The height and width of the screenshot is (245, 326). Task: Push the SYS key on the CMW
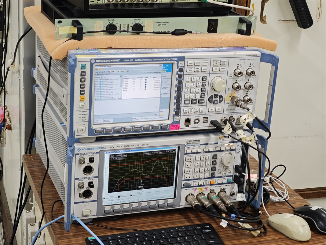pos(82,105)
